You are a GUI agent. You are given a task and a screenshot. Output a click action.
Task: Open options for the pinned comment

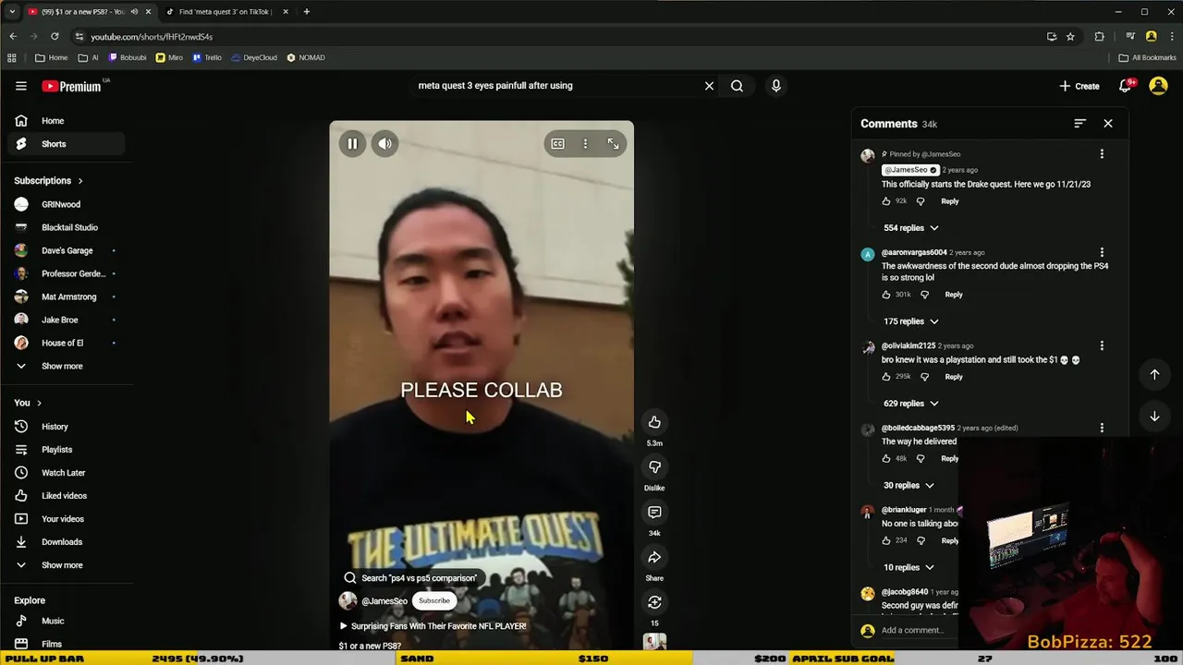[1102, 154]
